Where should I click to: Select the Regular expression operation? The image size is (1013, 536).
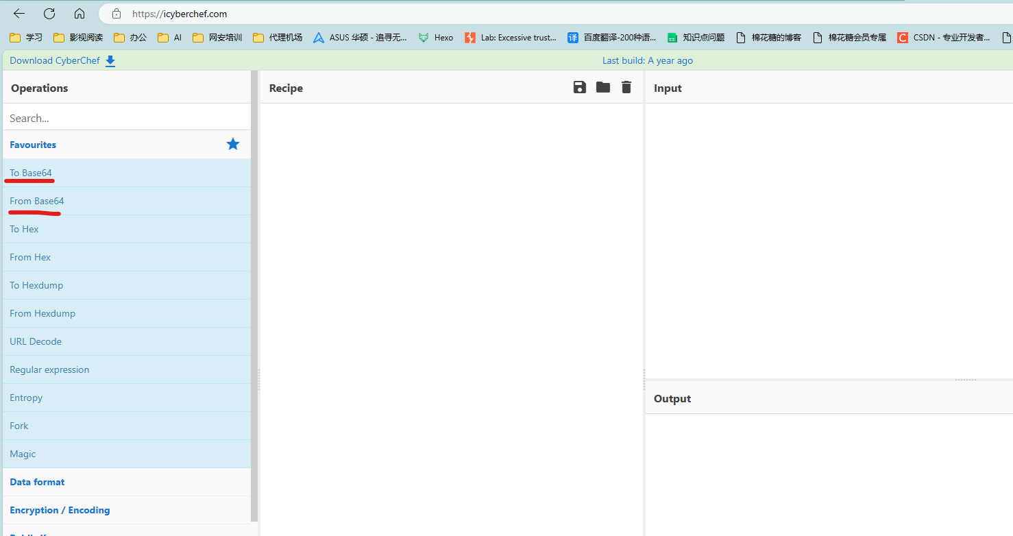[127, 369]
